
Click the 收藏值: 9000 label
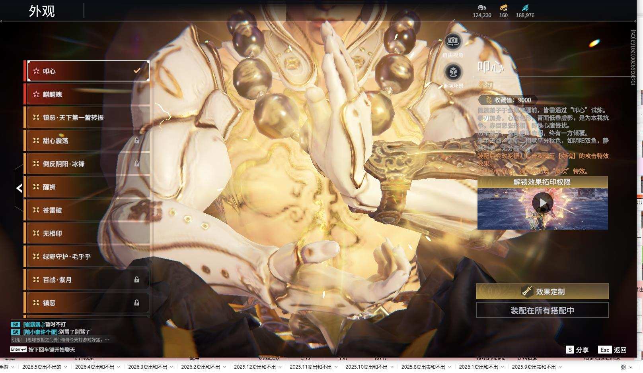click(x=512, y=100)
